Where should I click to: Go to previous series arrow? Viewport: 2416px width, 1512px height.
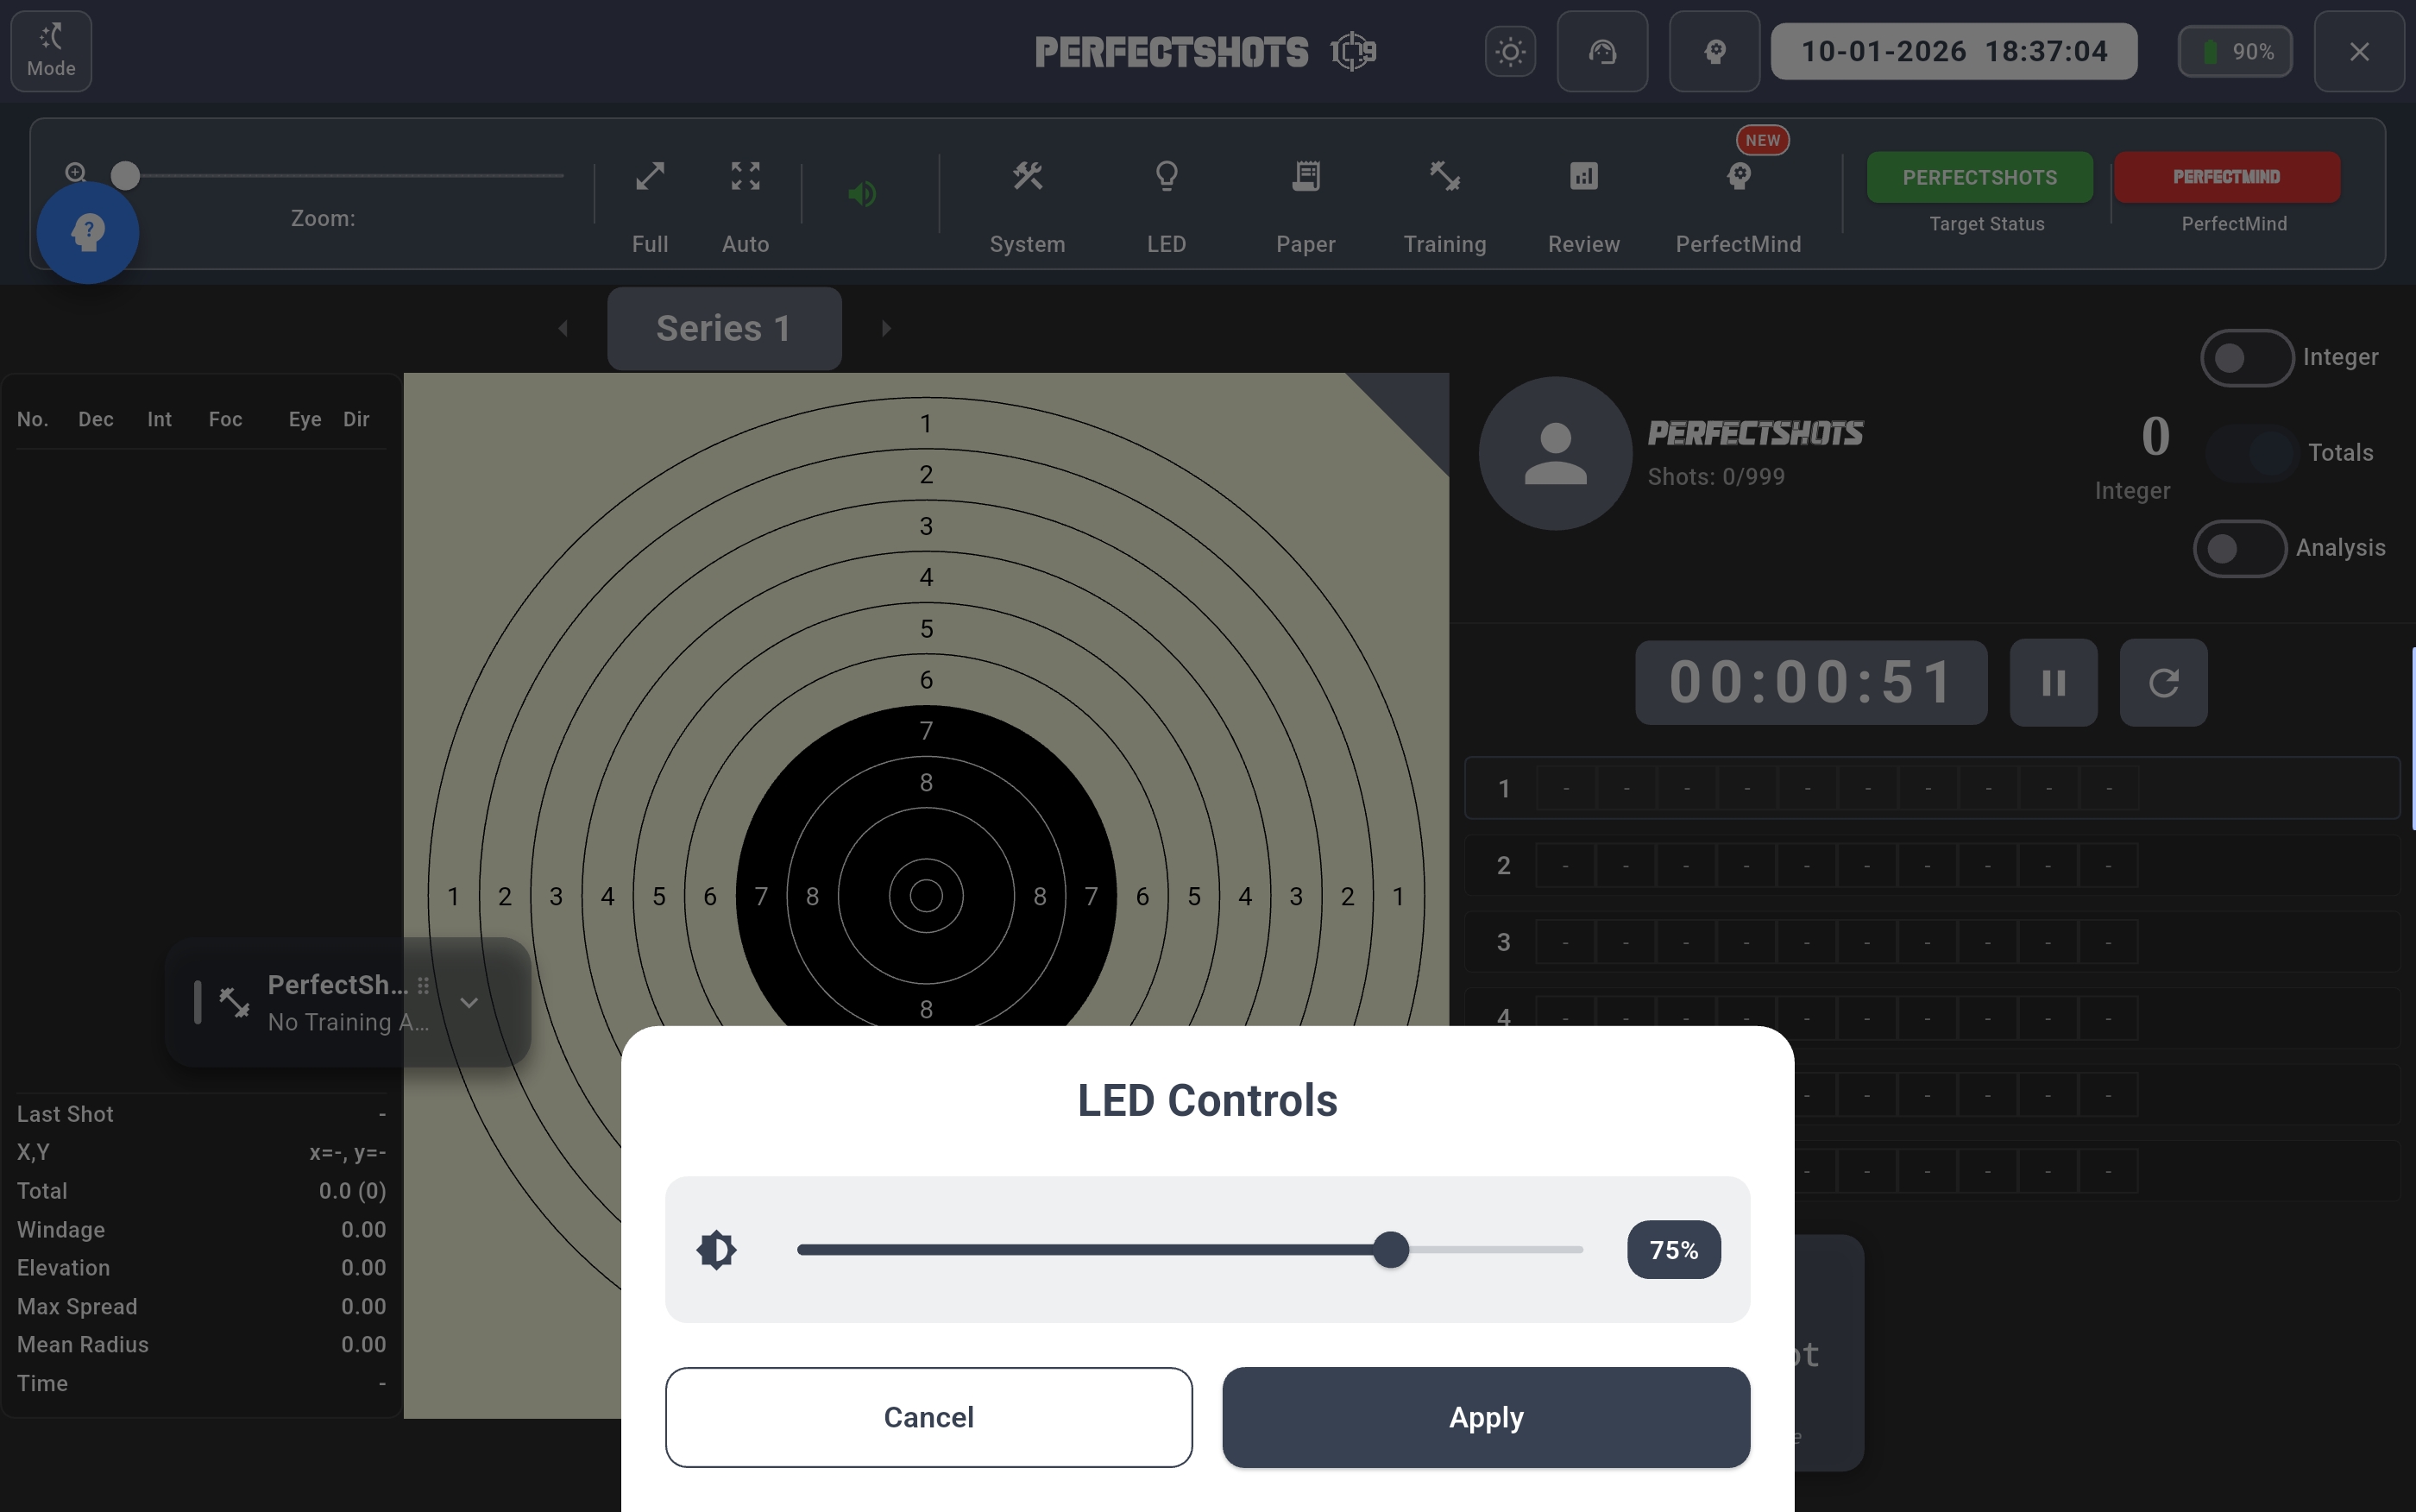coord(563,329)
